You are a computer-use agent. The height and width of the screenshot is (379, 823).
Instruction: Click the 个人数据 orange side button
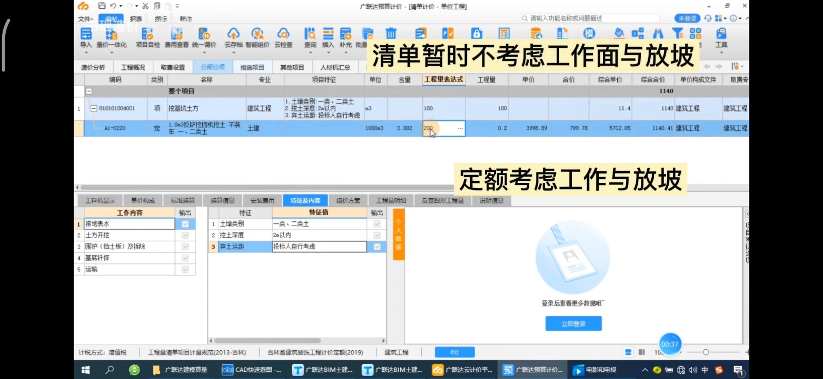click(x=399, y=234)
